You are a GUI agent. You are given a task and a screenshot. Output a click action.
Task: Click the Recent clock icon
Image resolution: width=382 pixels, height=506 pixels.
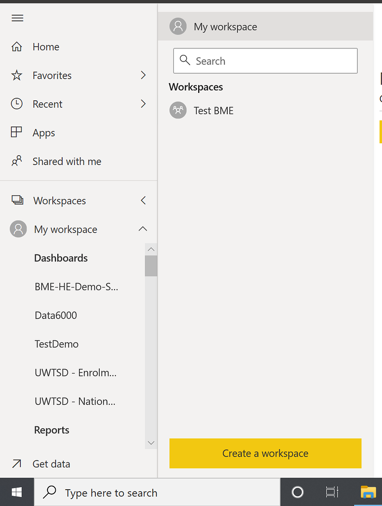(x=17, y=104)
